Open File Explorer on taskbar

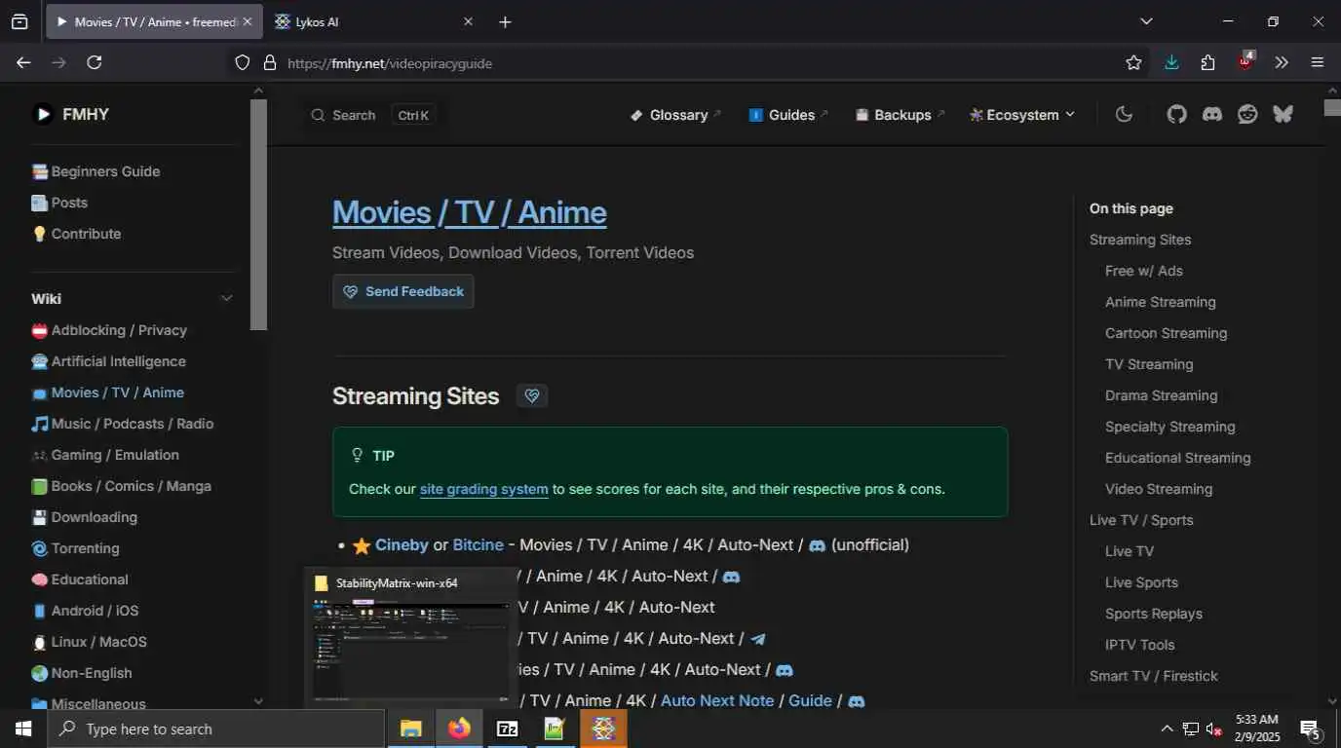[x=411, y=729]
